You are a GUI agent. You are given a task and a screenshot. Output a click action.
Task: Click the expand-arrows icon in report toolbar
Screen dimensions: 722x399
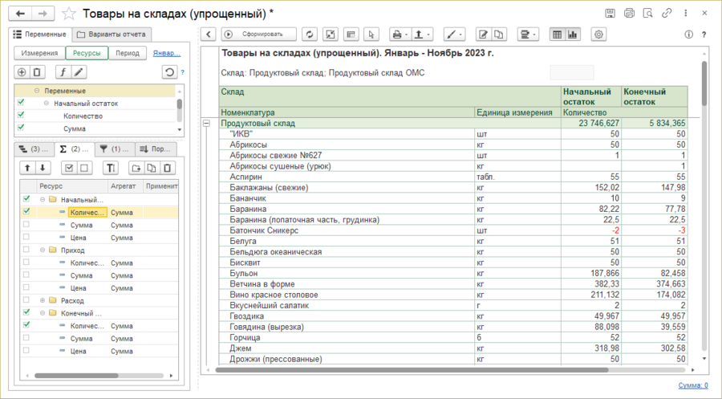click(x=331, y=34)
